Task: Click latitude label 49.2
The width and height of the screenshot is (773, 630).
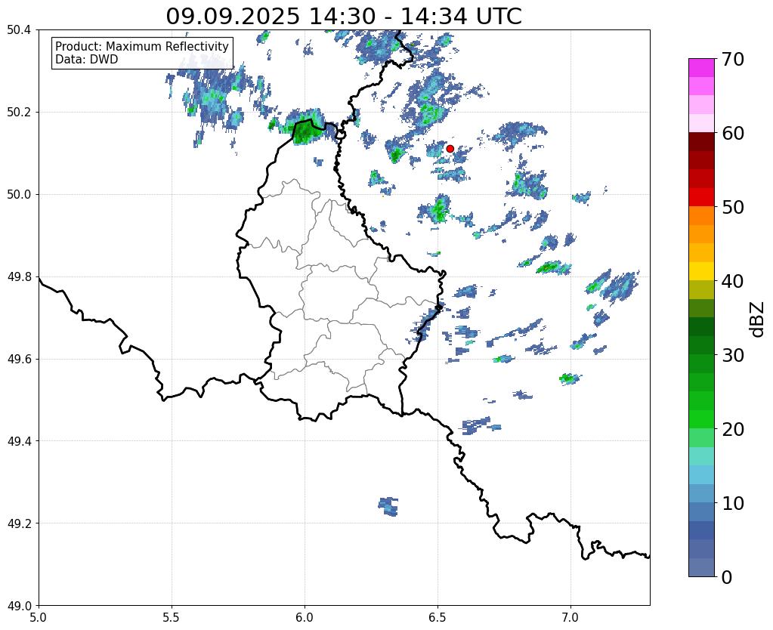Action: [19, 523]
